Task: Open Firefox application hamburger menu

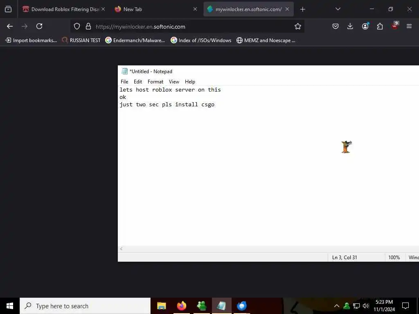Action: [x=409, y=26]
